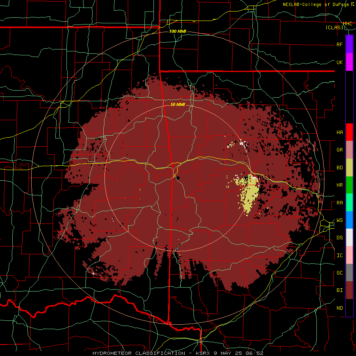Click the WS legend label

point(339,220)
